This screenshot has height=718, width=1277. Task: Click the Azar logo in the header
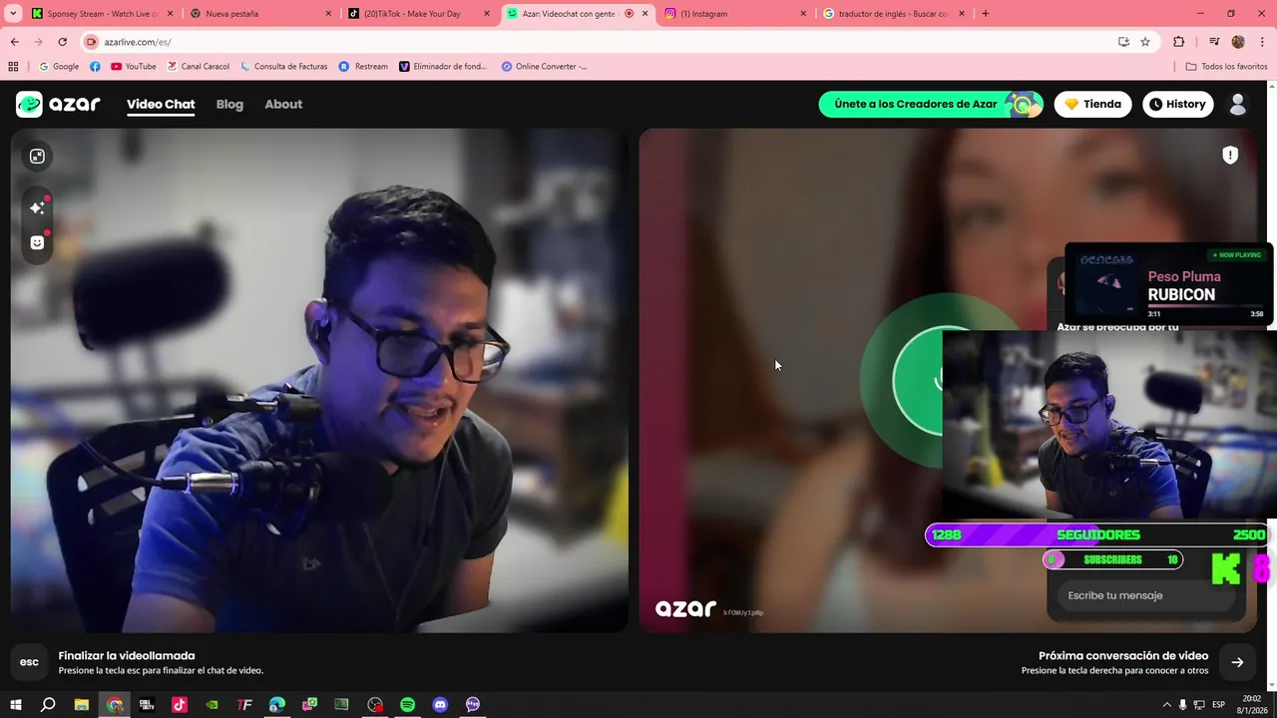(58, 104)
